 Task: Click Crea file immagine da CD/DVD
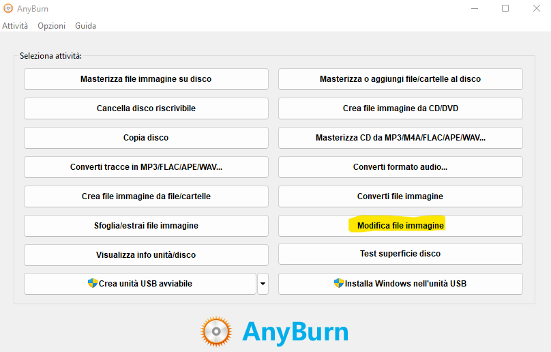[x=400, y=108]
